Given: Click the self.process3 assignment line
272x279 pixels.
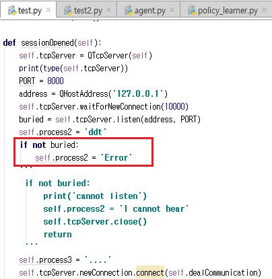Looking at the screenshot, I should coord(65,260).
